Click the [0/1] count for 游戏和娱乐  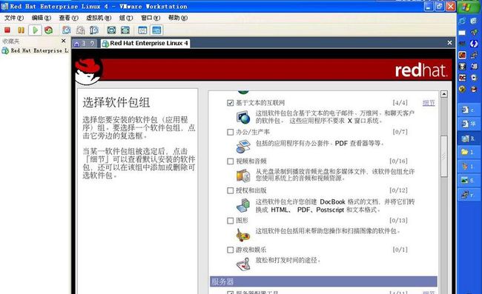point(400,250)
